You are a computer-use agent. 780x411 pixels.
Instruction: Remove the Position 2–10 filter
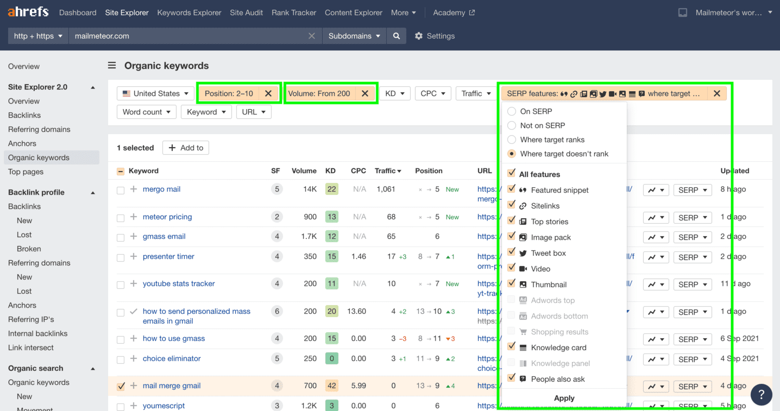[268, 93]
